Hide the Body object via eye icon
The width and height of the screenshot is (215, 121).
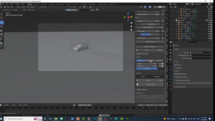point(209,23)
